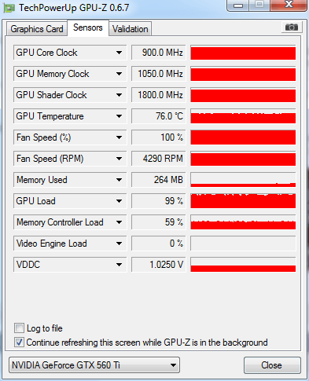Image resolution: width=309 pixels, height=381 pixels.
Task: Click the 900.0 MHz core clock value field
Action: coord(159,53)
